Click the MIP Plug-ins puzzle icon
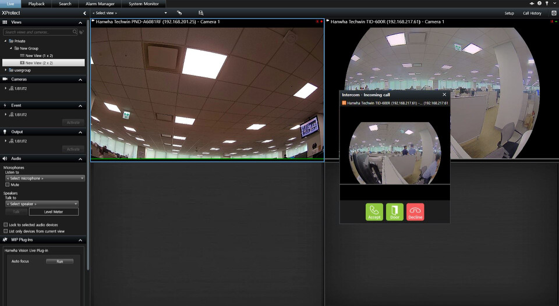559x306 pixels. point(5,240)
